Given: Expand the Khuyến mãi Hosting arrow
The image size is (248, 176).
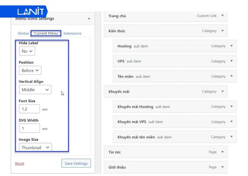Looking at the screenshot, I should pos(232,106).
